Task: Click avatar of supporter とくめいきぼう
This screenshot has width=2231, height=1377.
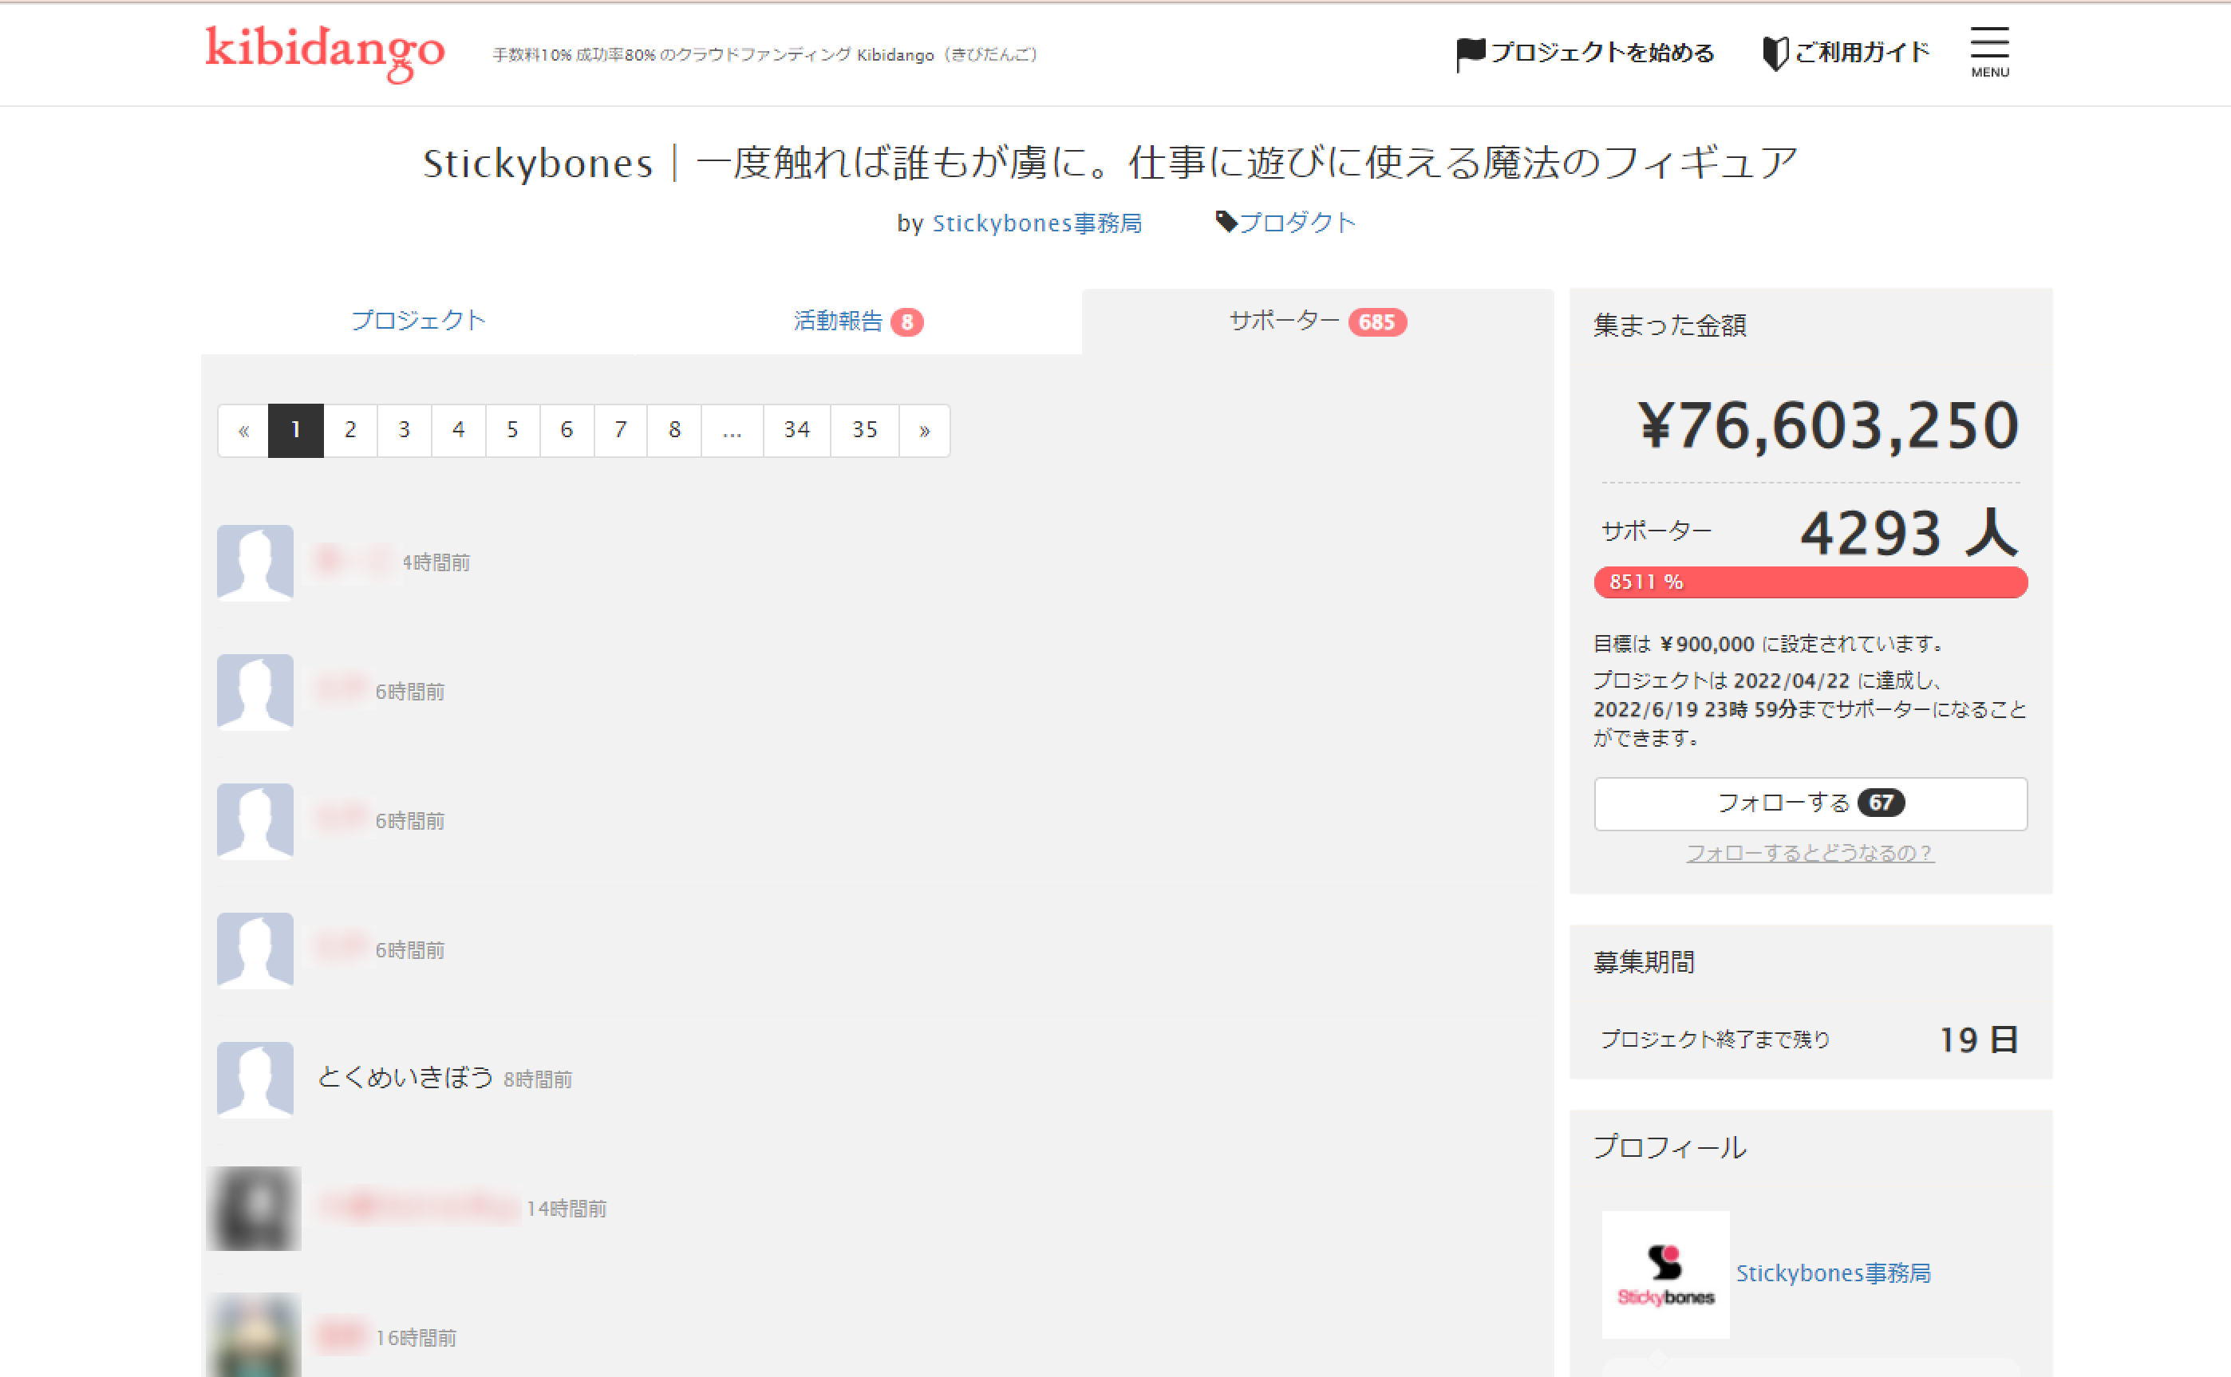Action: 255,1079
